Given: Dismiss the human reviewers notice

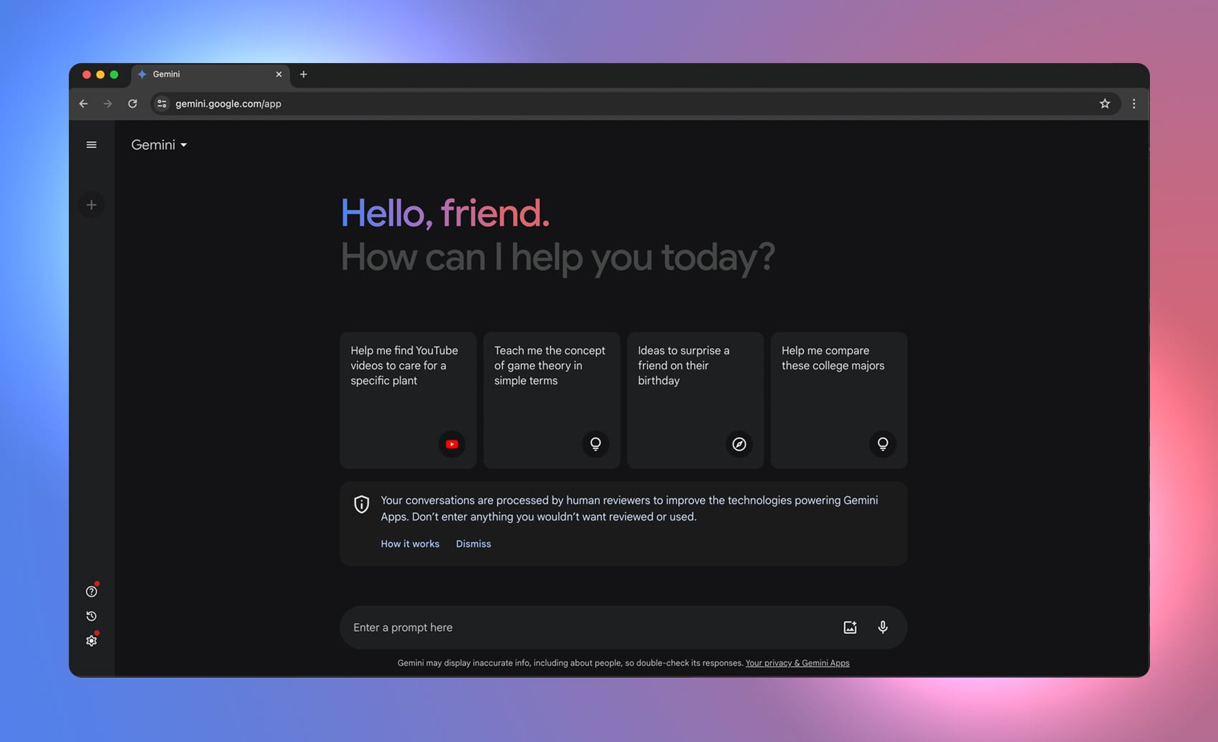Looking at the screenshot, I should pyautogui.click(x=474, y=544).
